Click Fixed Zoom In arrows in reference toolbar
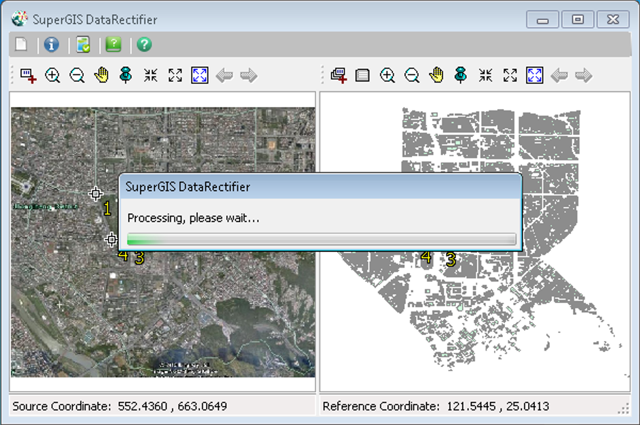 pos(486,76)
